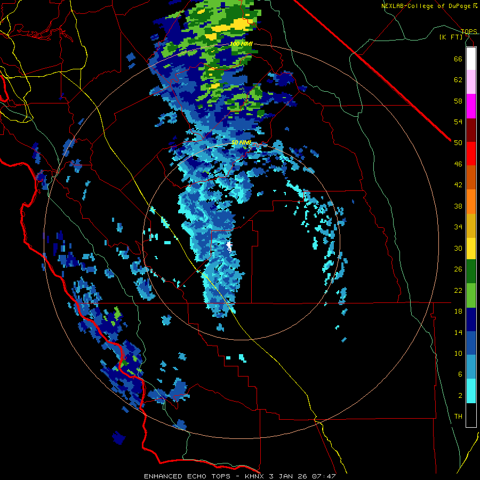Click the legend value 38
This screenshot has width=480, height=480.
[458, 206]
